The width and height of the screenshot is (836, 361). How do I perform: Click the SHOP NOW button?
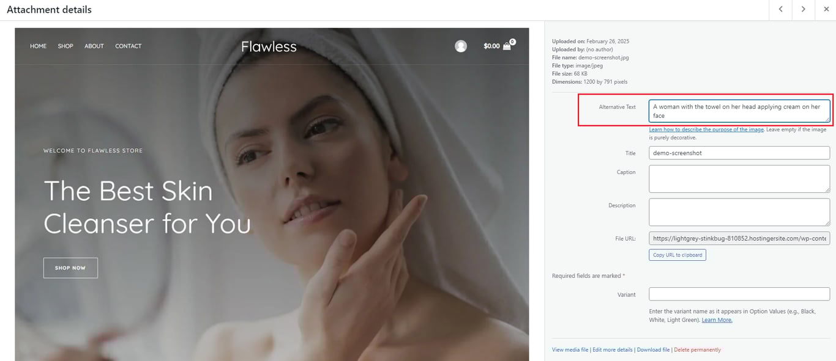pos(70,268)
